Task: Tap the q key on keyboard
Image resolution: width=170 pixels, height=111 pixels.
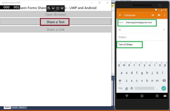Action: pos(119,65)
